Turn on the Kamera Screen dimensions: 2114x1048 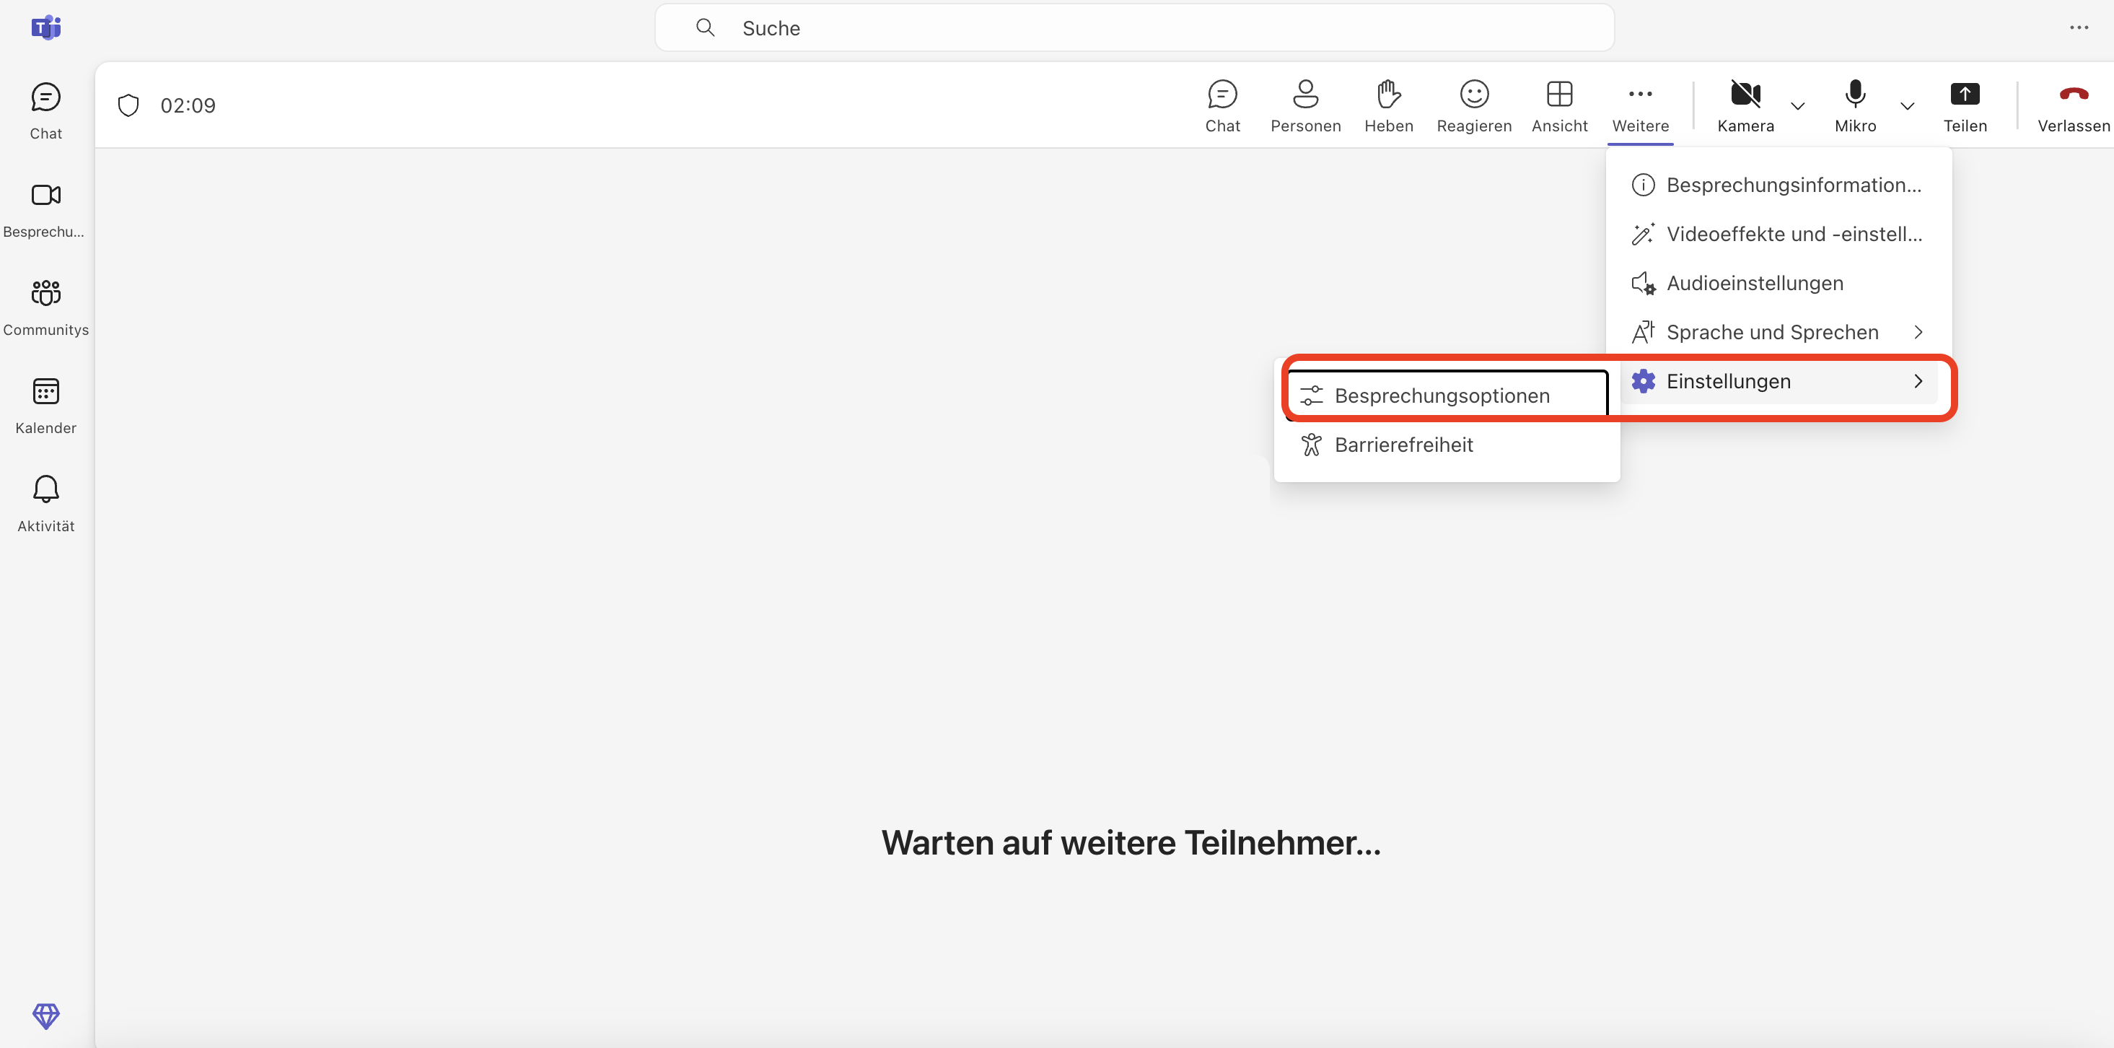(x=1745, y=105)
